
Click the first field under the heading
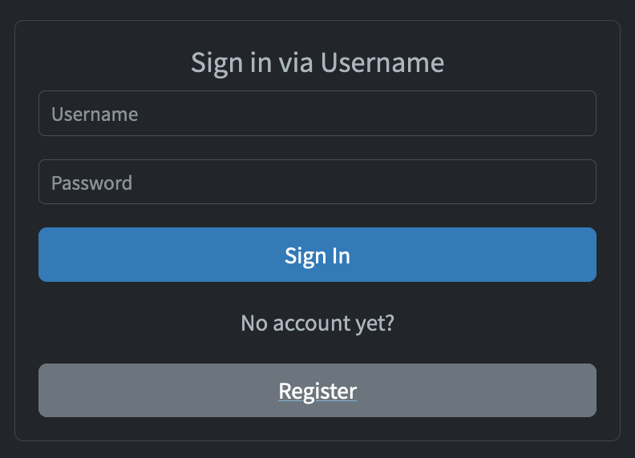click(317, 113)
